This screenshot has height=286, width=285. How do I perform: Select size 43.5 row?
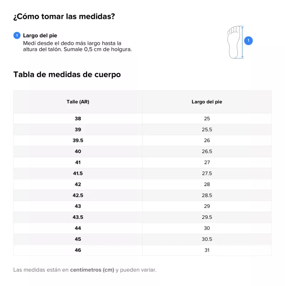(x=78, y=217)
